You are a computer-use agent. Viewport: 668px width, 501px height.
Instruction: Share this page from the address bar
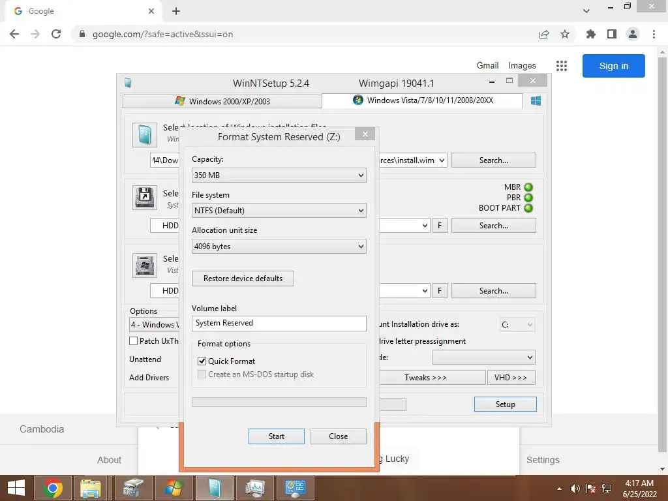[544, 34]
